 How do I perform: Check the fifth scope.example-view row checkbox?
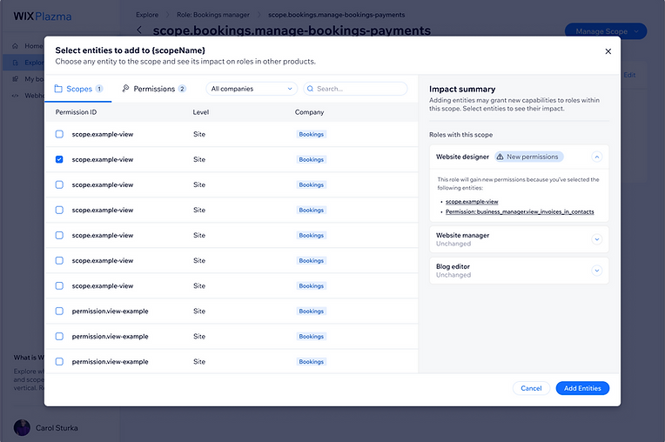point(59,235)
